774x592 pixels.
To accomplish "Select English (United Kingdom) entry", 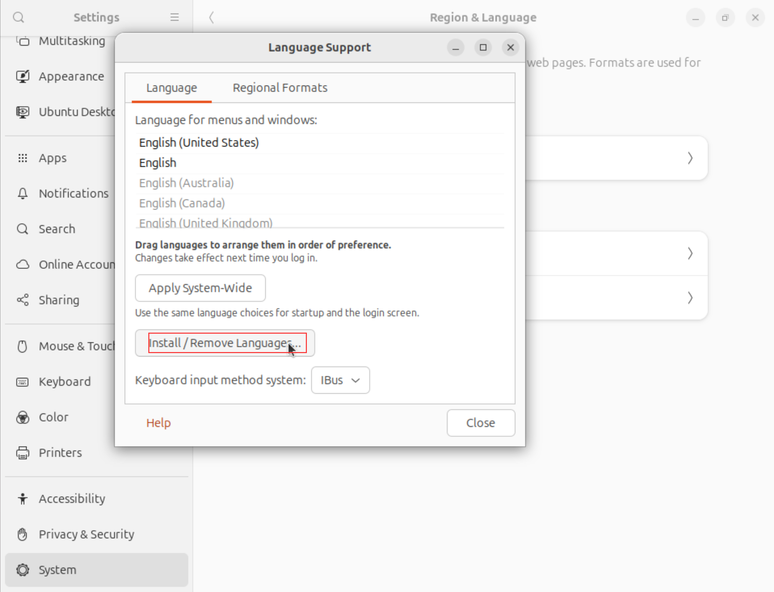I will [320, 222].
